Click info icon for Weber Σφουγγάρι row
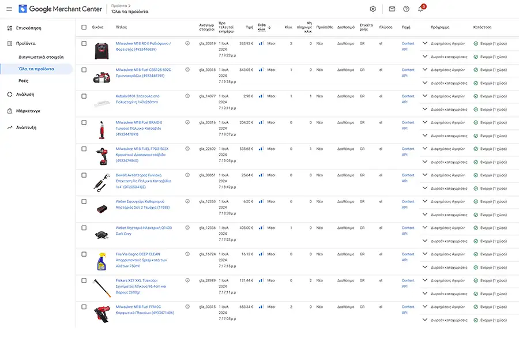519x346 pixels. (x=187, y=201)
